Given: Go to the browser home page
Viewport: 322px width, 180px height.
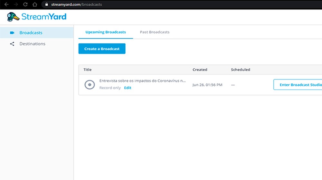Looking at the screenshot, I should tap(35, 4).
